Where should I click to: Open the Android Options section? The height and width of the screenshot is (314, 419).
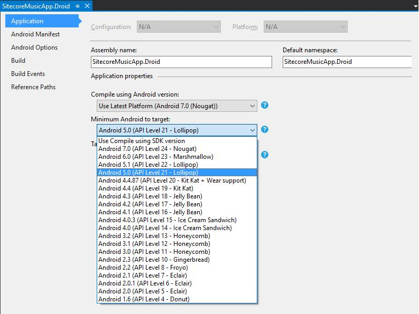34,47
